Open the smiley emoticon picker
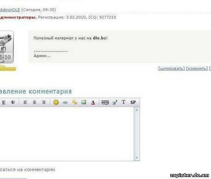The image size is (211, 179). pos(56,102)
